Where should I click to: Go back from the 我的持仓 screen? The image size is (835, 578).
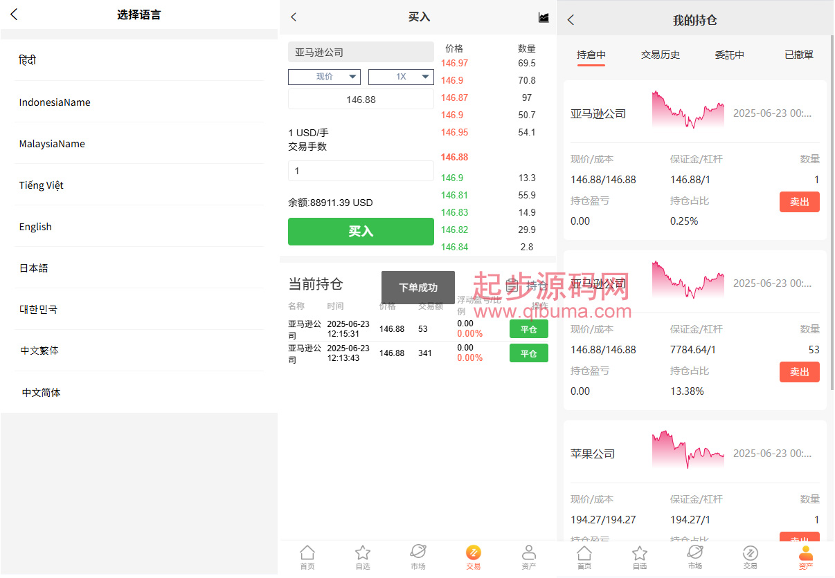pos(571,20)
